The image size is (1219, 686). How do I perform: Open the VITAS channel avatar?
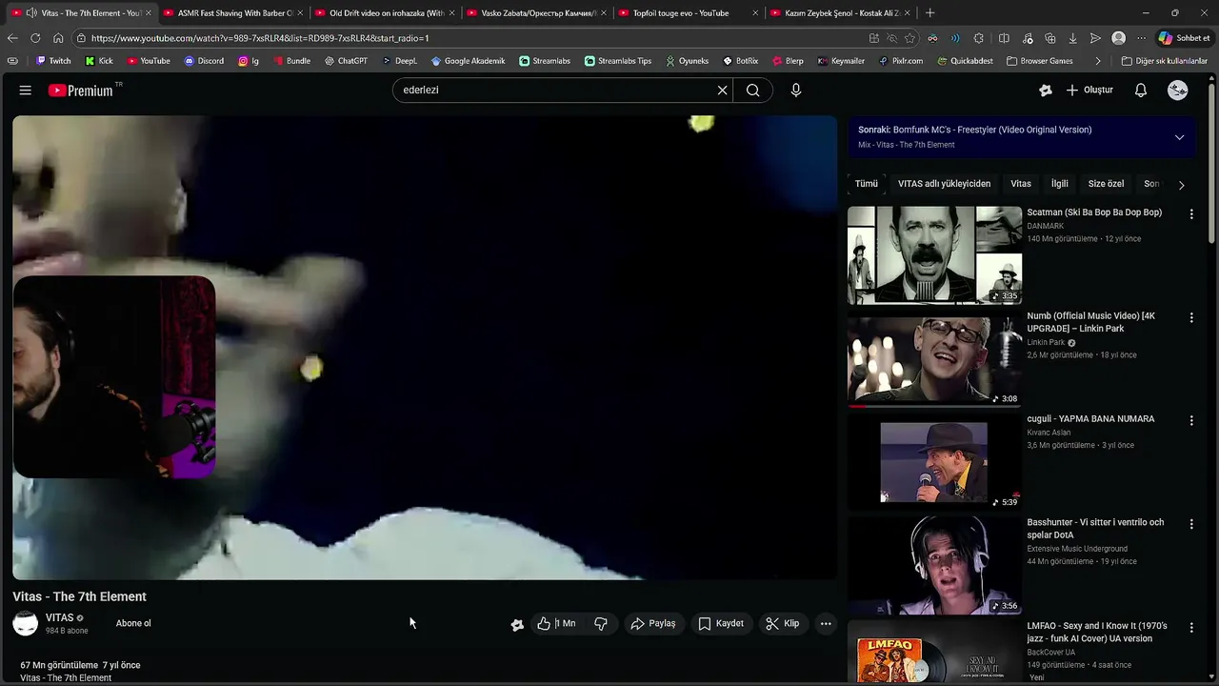click(26, 623)
